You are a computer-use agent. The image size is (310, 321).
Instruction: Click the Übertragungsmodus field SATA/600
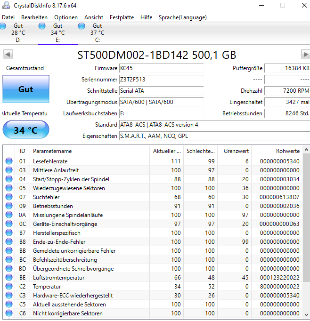click(162, 102)
